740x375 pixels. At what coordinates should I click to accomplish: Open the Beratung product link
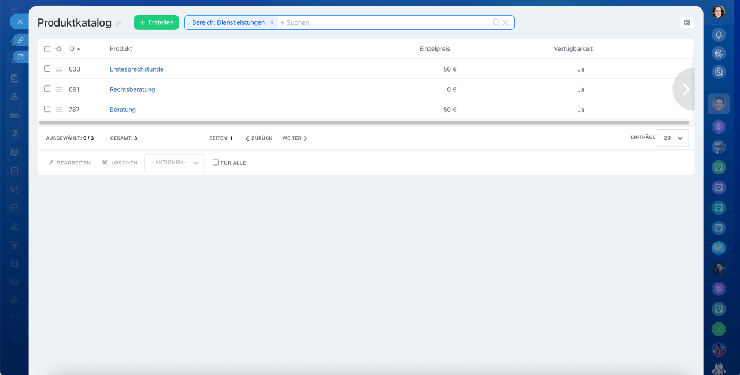(123, 110)
